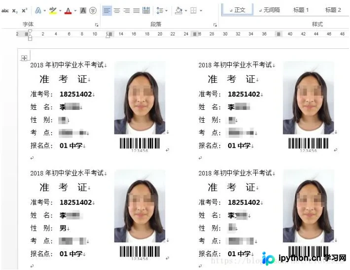Image resolution: width=350 pixels, height=270 pixels.
Task: Apply strikethrough formatting (abc icon)
Action: pyautogui.click(x=5, y=10)
